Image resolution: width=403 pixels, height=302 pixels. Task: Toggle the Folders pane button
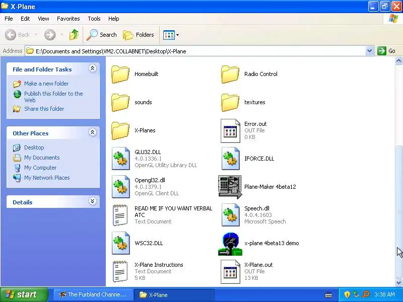[x=138, y=35]
